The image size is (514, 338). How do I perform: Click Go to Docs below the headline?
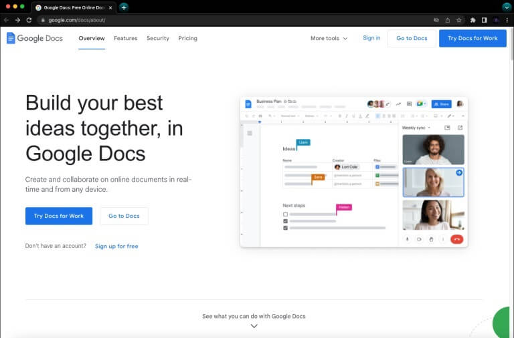[x=124, y=216]
